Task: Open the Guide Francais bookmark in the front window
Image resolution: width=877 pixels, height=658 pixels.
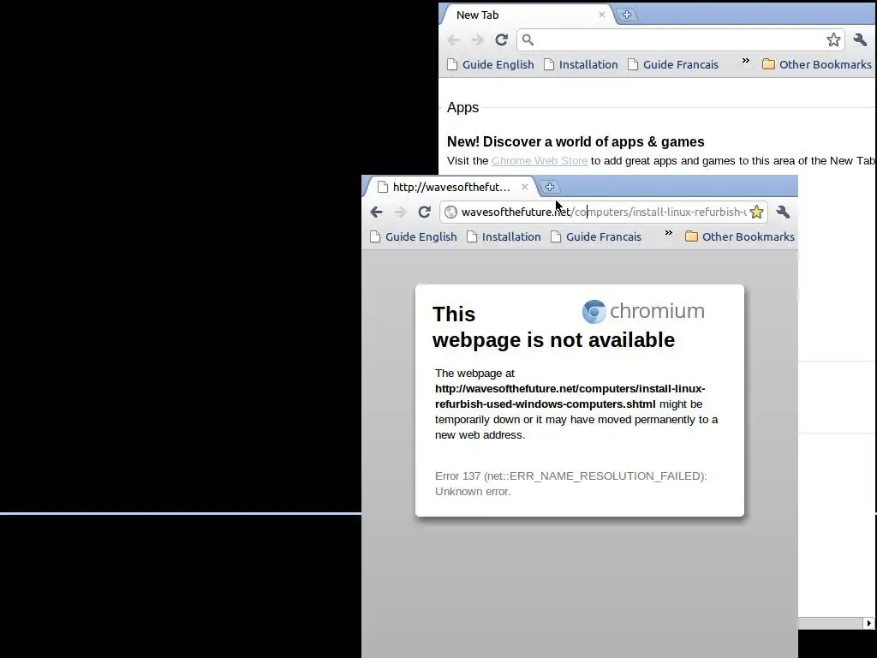Action: pyautogui.click(x=596, y=236)
